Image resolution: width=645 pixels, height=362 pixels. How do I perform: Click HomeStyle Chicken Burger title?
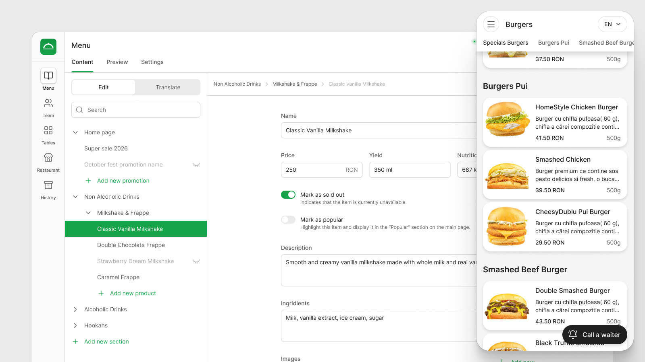point(576,107)
